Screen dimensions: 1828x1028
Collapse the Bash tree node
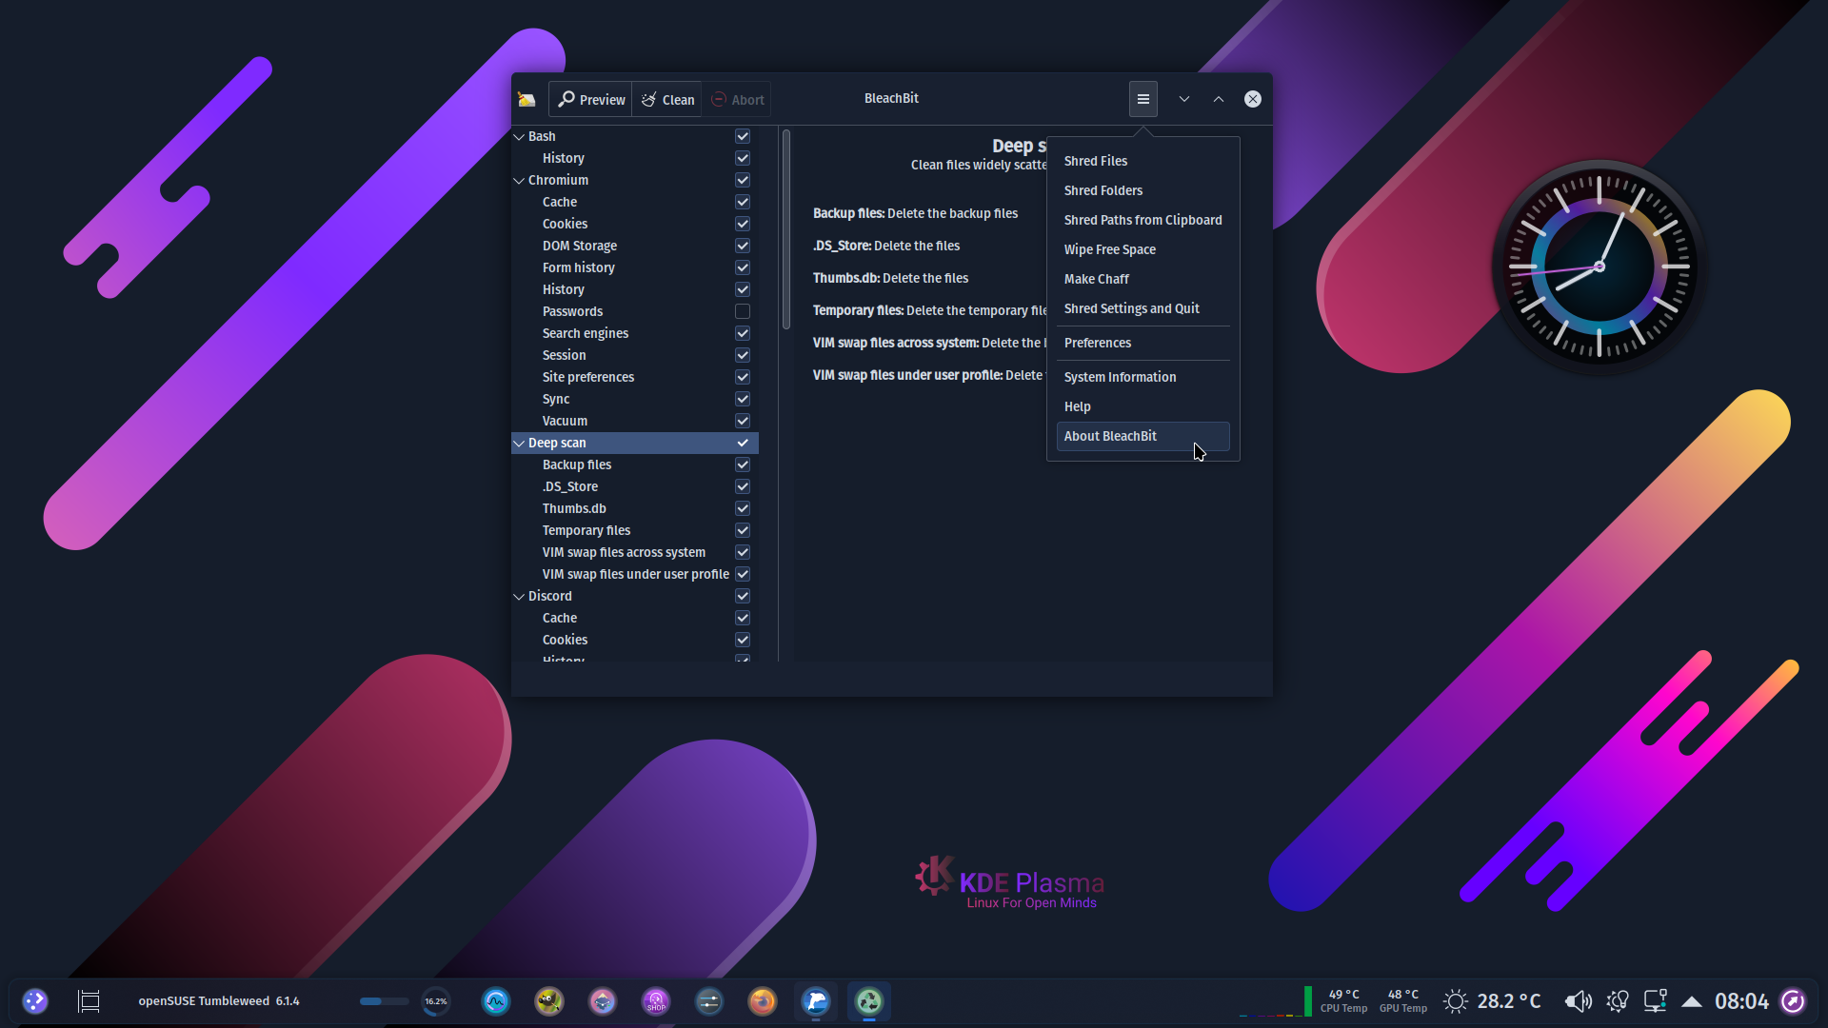coord(519,137)
